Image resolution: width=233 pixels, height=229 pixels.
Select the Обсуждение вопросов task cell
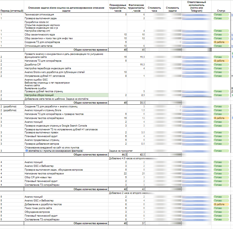pyautogui.click(x=66, y=212)
